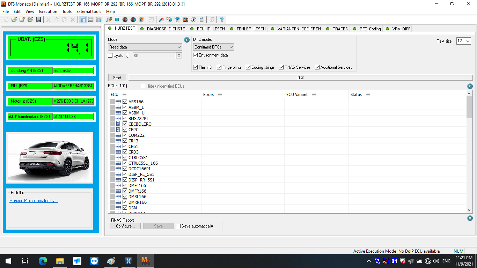Viewport: 477px width, 268px height.
Task: Disable the Environment data checkbox
Action: pyautogui.click(x=196, y=55)
